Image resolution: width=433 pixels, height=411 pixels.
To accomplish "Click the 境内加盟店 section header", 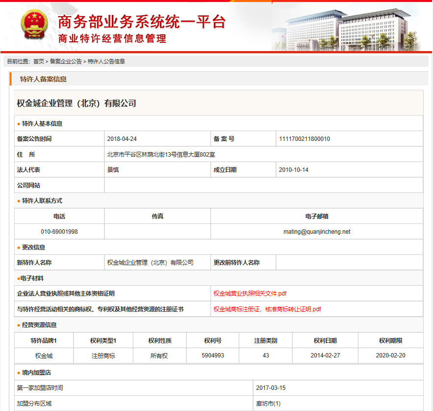I will tap(36, 373).
